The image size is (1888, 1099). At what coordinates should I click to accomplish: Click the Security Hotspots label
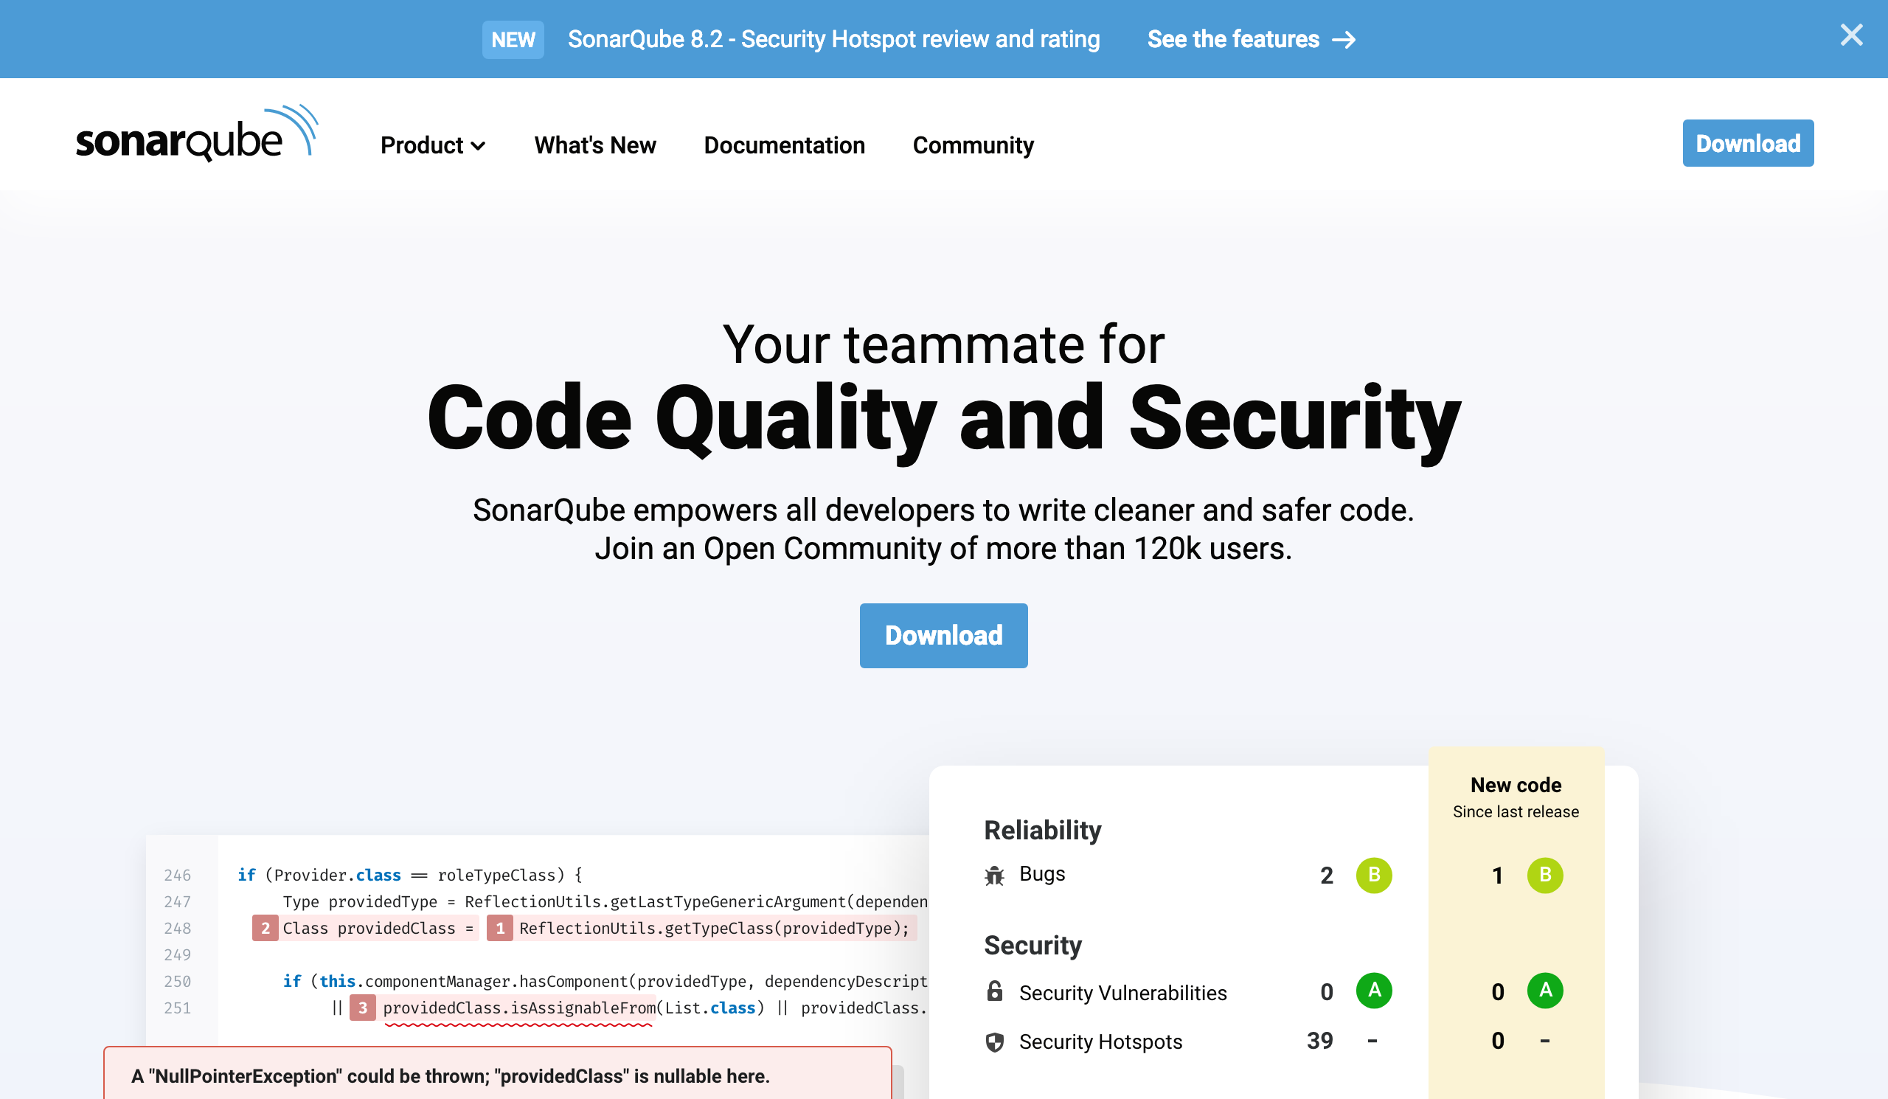click(x=1100, y=1042)
